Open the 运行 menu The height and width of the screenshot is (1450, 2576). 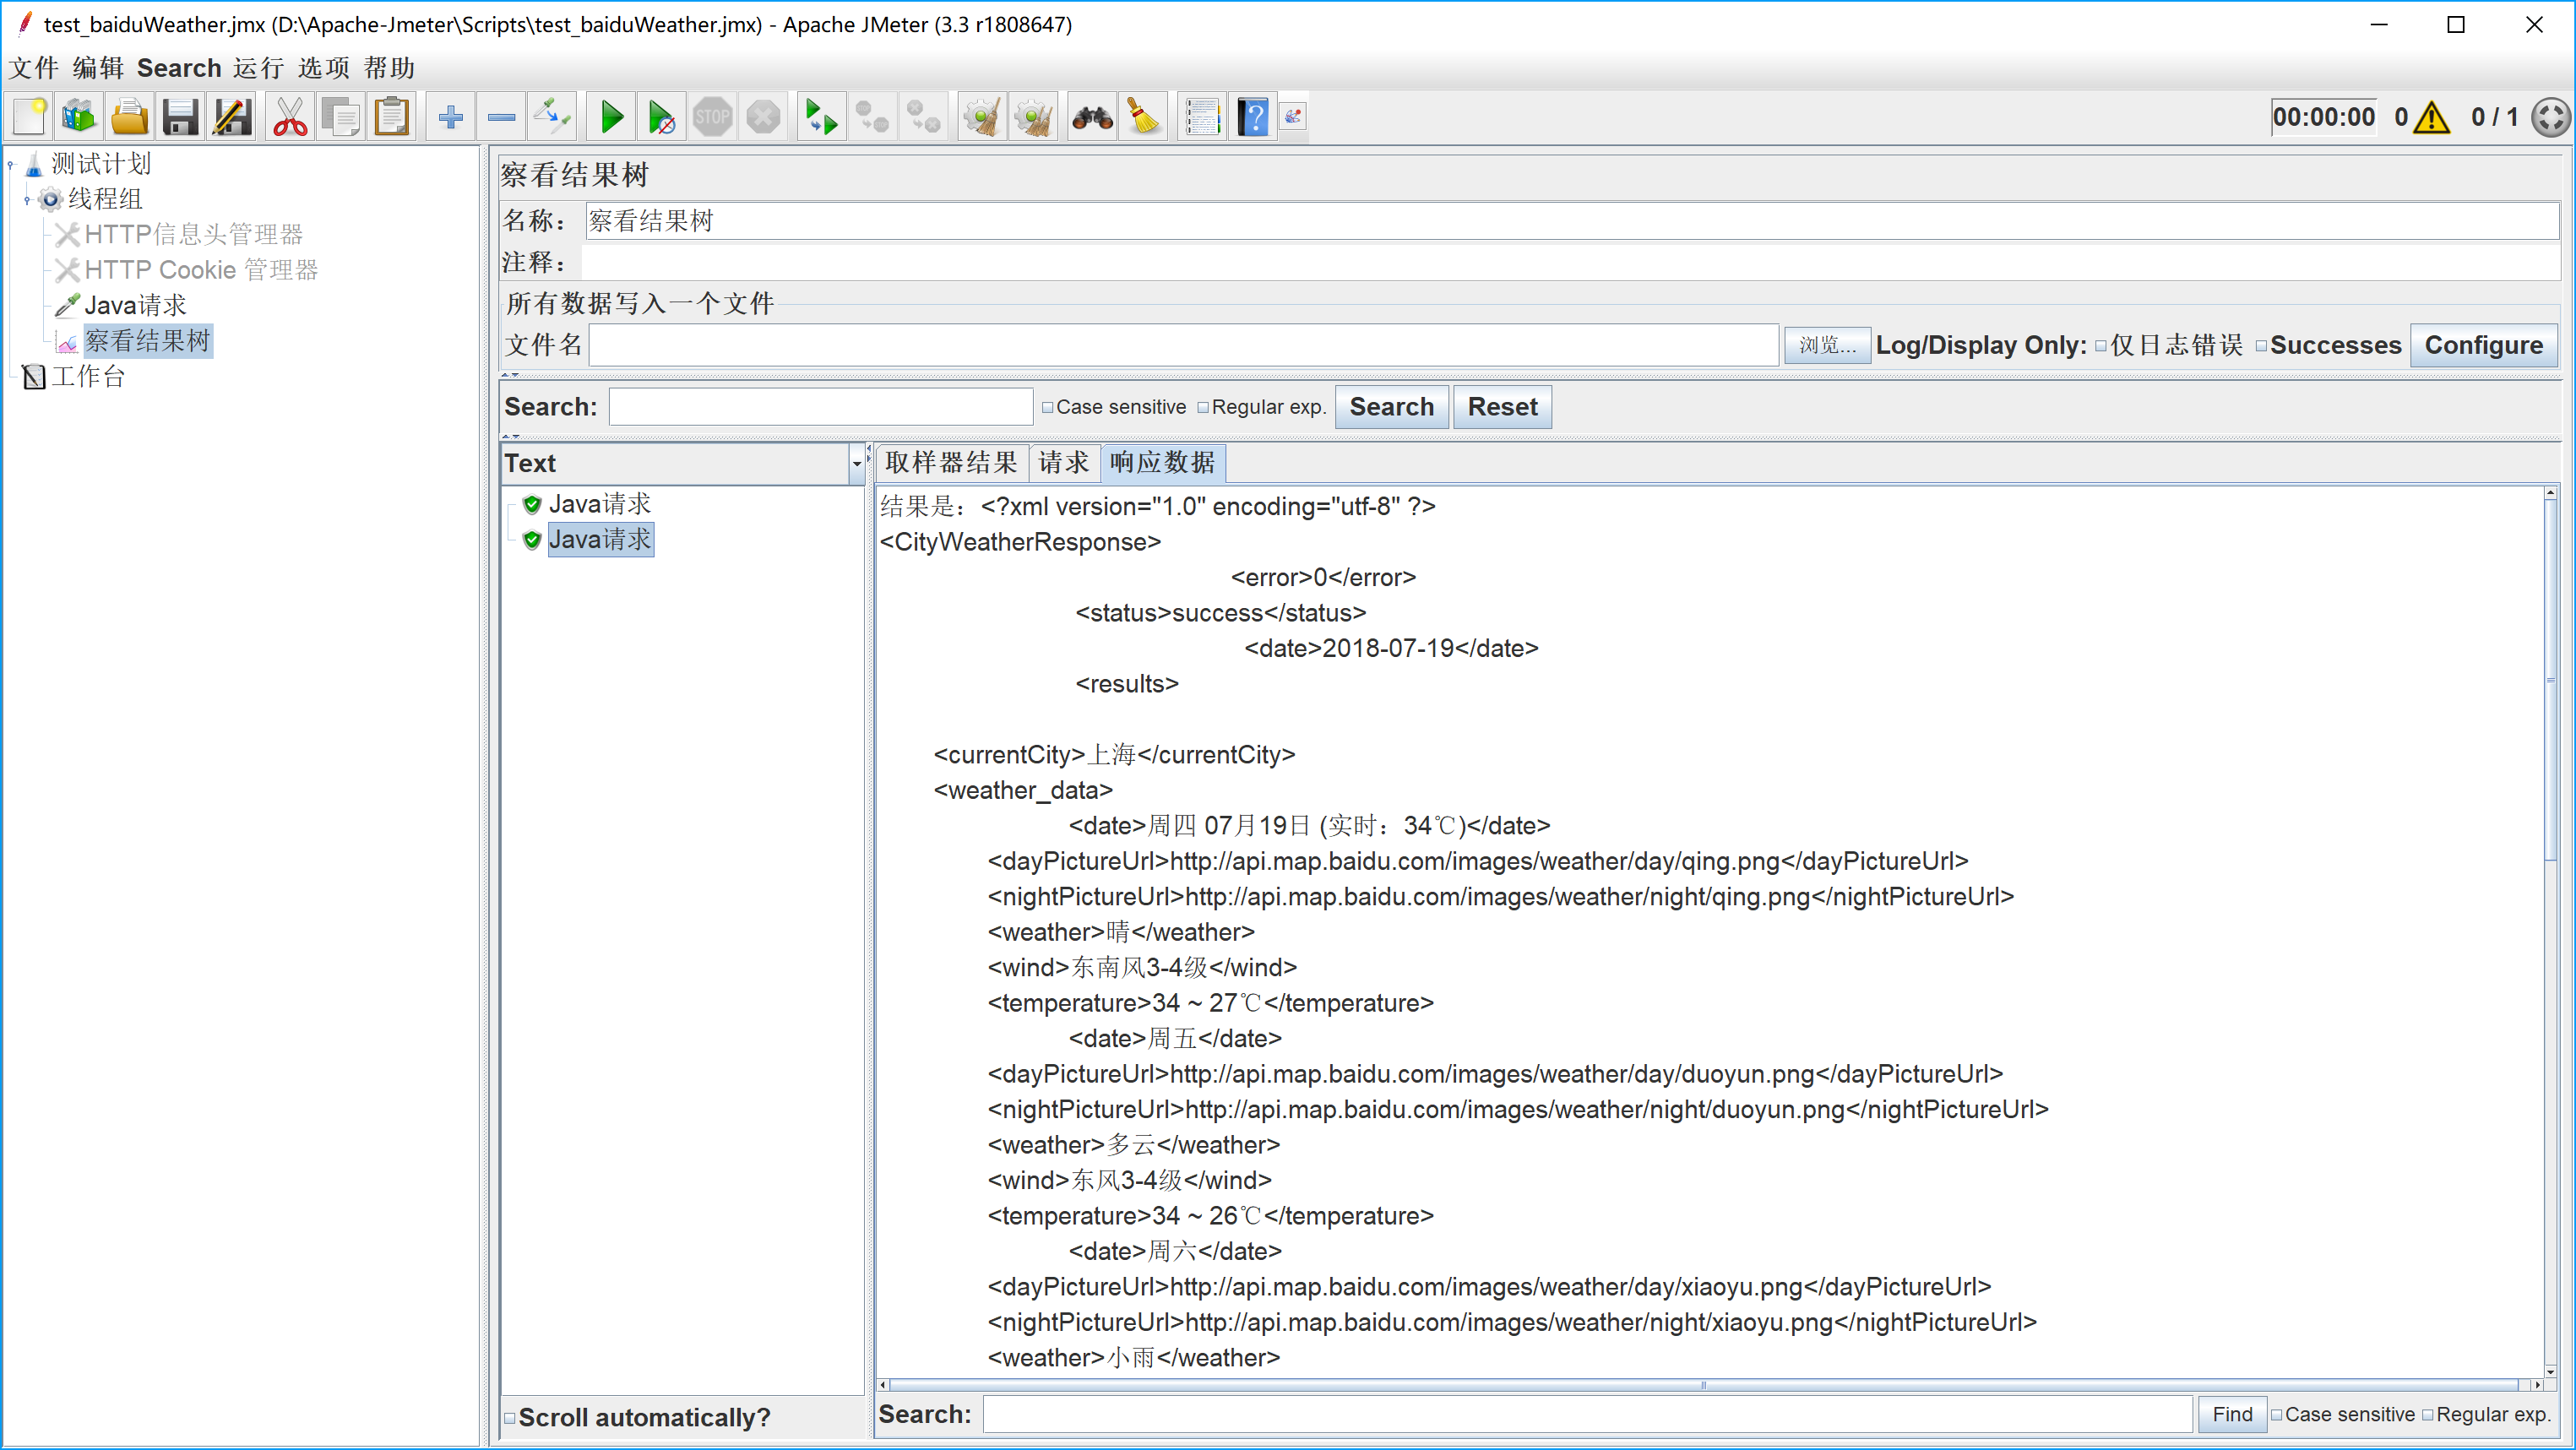(258, 68)
